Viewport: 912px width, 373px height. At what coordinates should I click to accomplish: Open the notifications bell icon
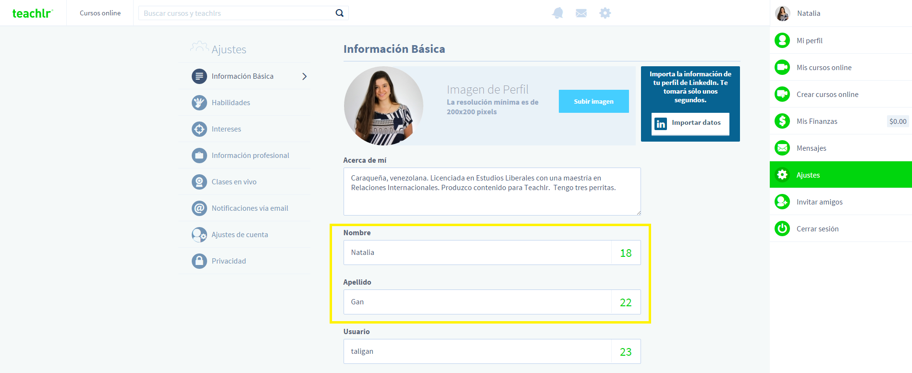(557, 13)
